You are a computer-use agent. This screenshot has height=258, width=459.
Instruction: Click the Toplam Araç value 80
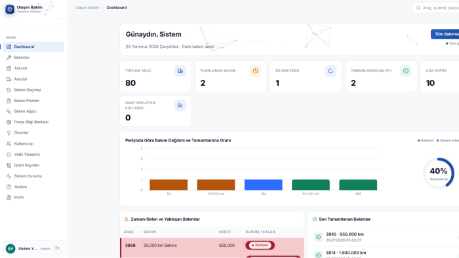point(130,83)
